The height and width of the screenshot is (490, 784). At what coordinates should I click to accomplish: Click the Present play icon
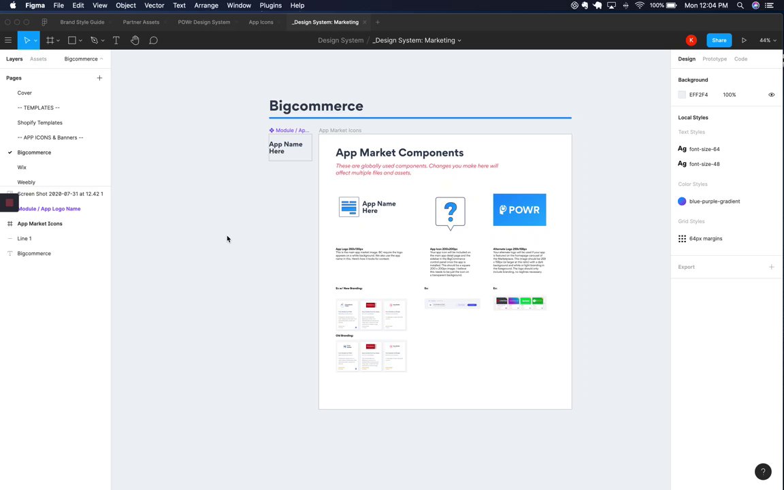744,41
